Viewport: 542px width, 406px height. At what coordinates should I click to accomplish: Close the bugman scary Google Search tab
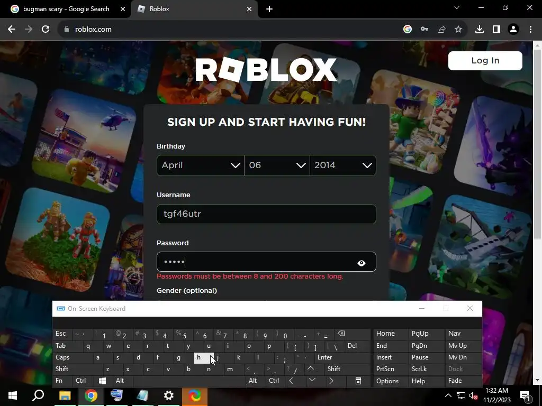[123, 9]
